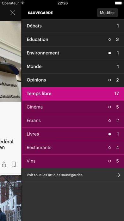Screen dimensions: 124x221
Task: Tap the bookmark icon under the article
Action: (x=14, y=164)
